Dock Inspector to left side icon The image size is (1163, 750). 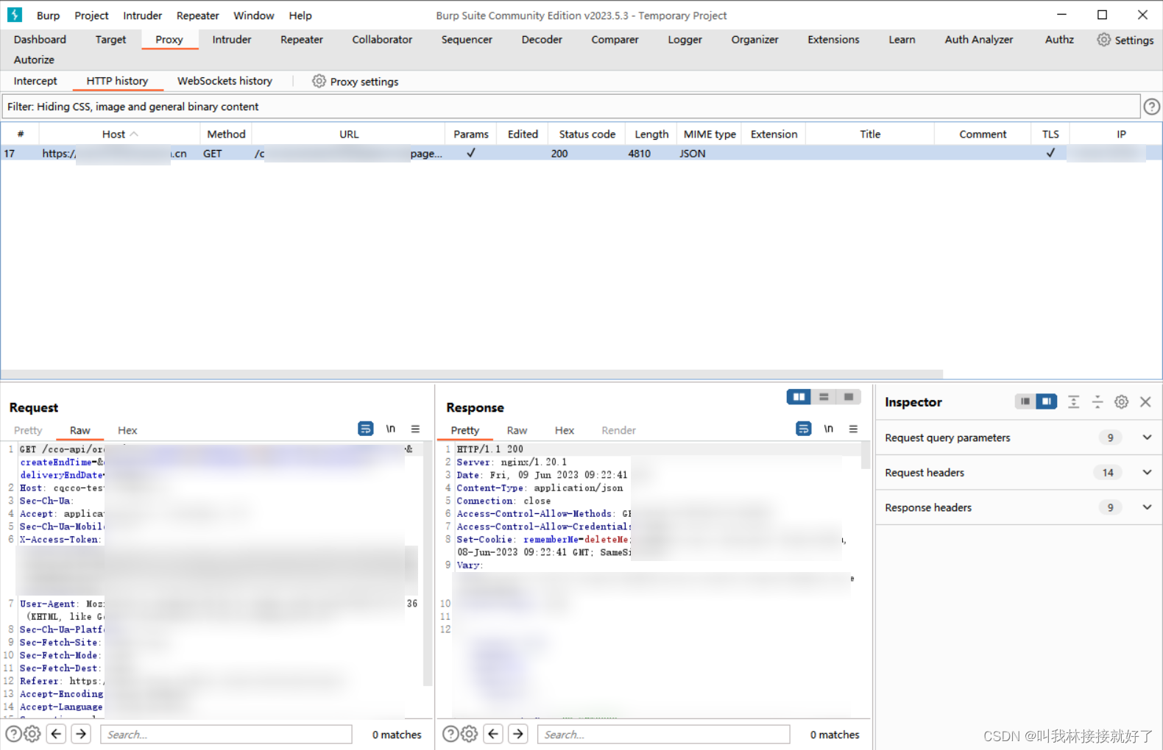[1025, 401]
